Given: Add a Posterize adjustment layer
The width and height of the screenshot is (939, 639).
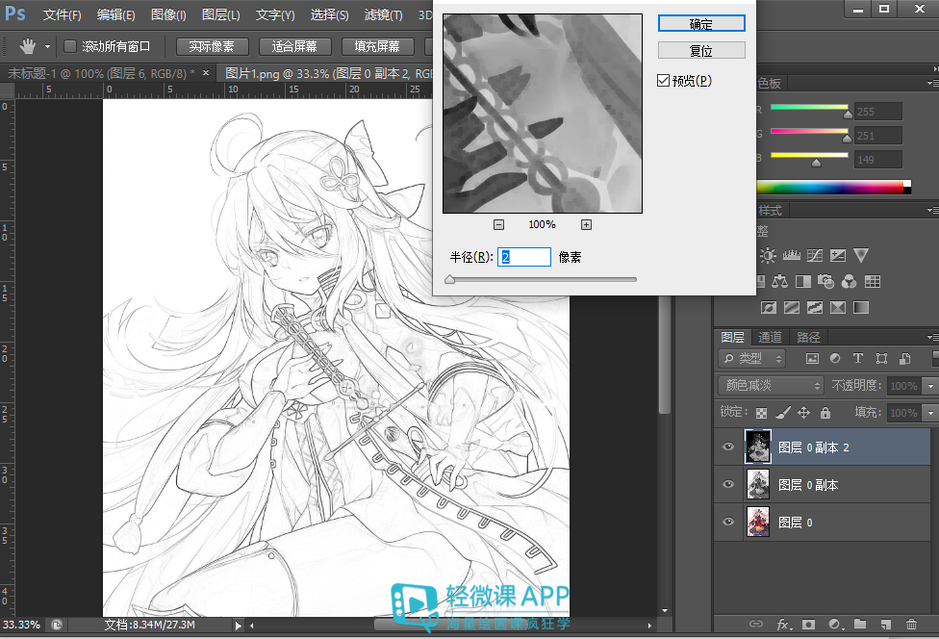Looking at the screenshot, I should pyautogui.click(x=792, y=307).
